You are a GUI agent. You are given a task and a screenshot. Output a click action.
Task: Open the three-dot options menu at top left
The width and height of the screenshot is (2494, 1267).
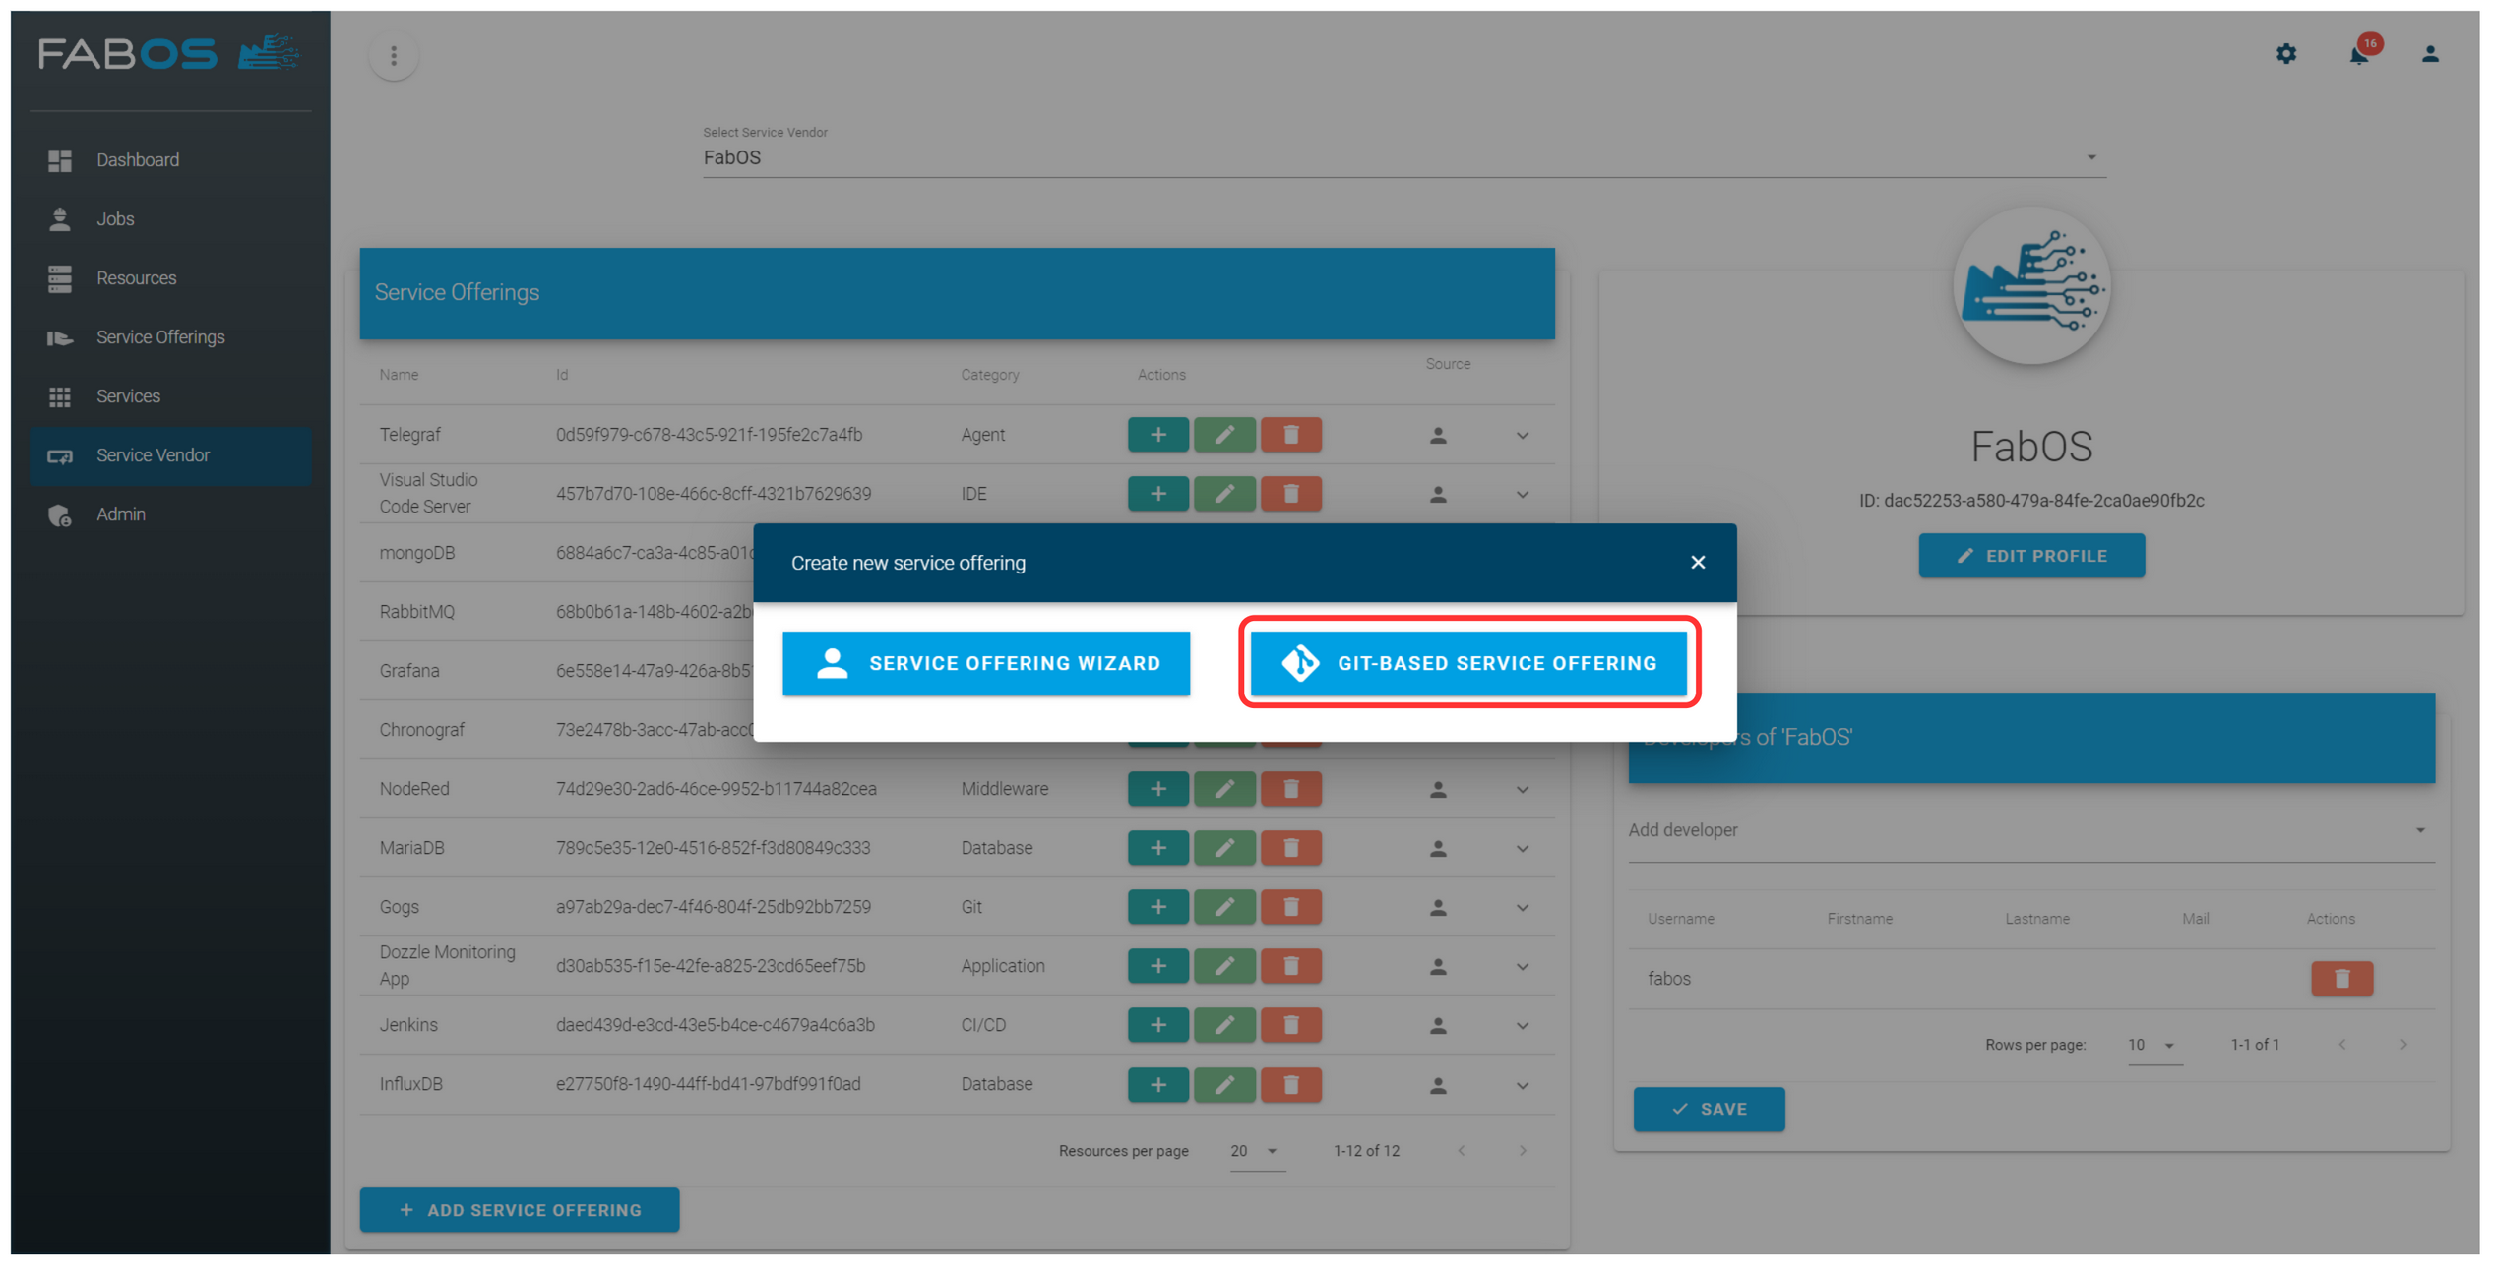pyautogui.click(x=394, y=55)
